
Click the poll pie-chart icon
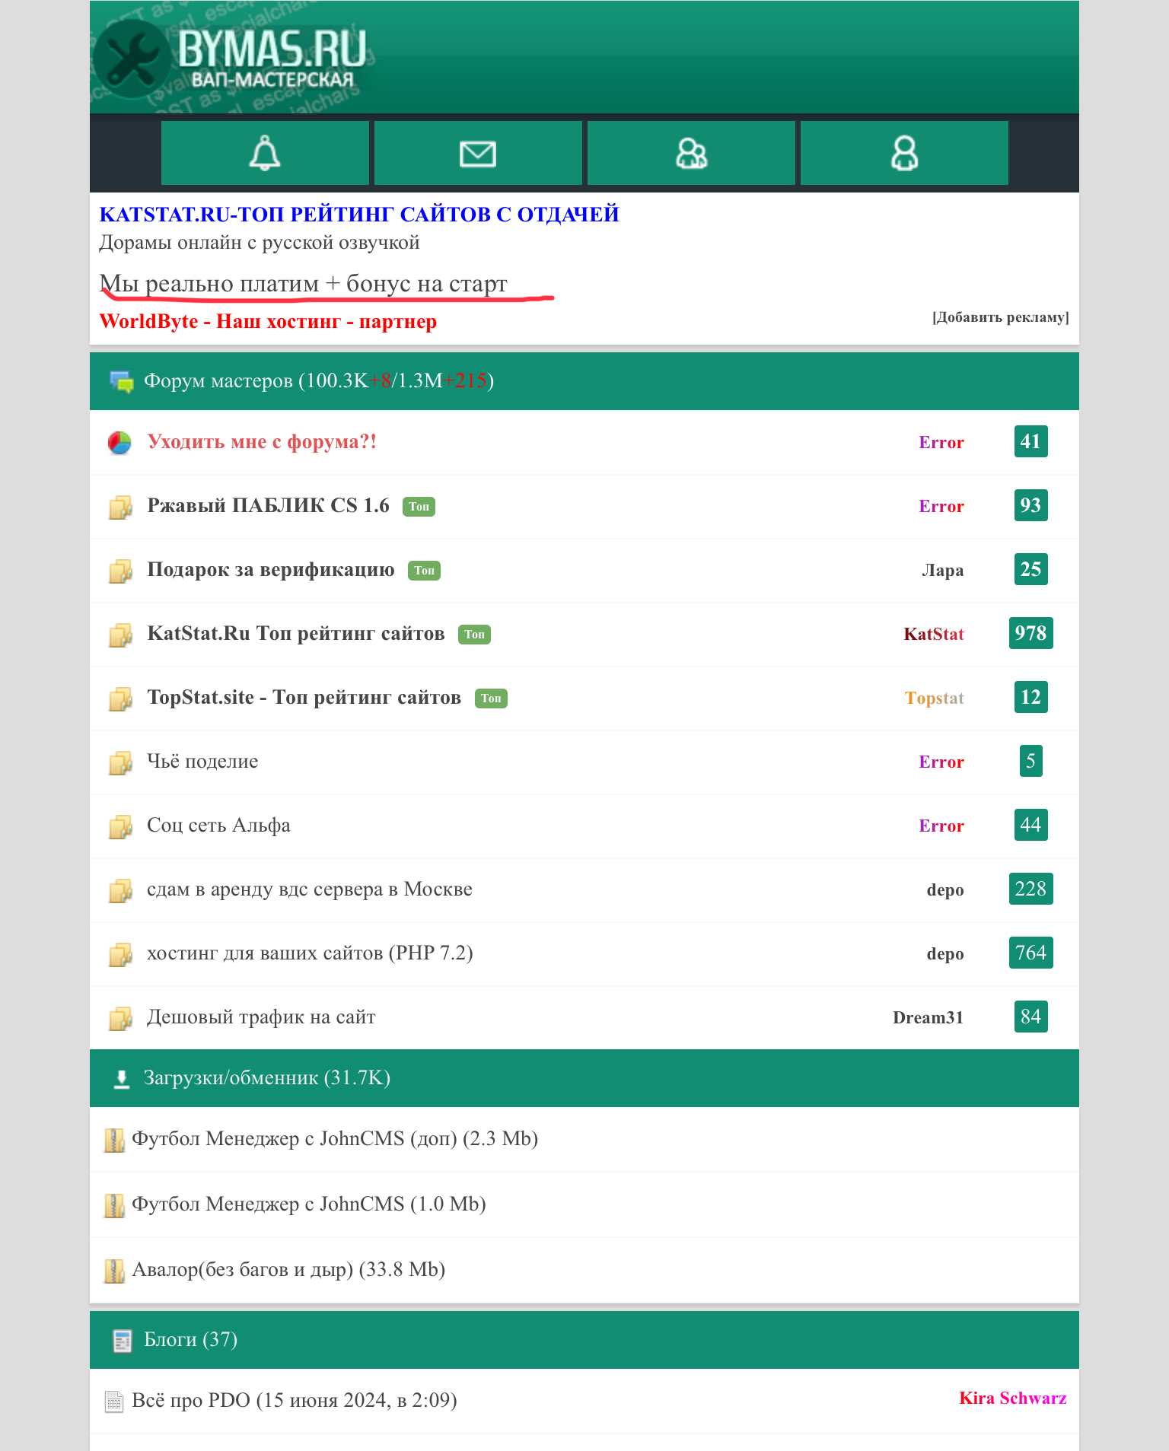(119, 443)
